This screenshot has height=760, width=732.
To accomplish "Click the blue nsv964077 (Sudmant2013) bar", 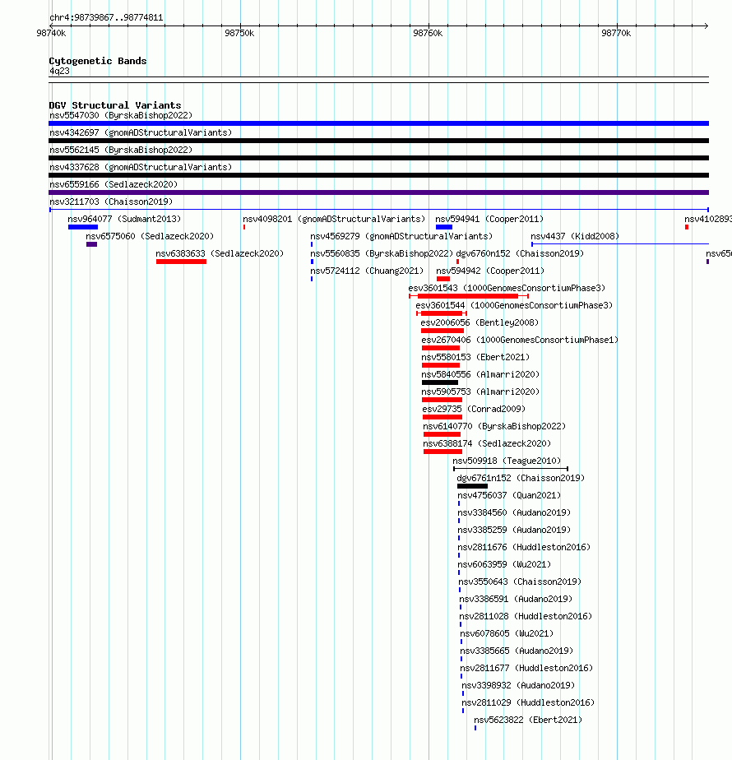I will (83, 227).
